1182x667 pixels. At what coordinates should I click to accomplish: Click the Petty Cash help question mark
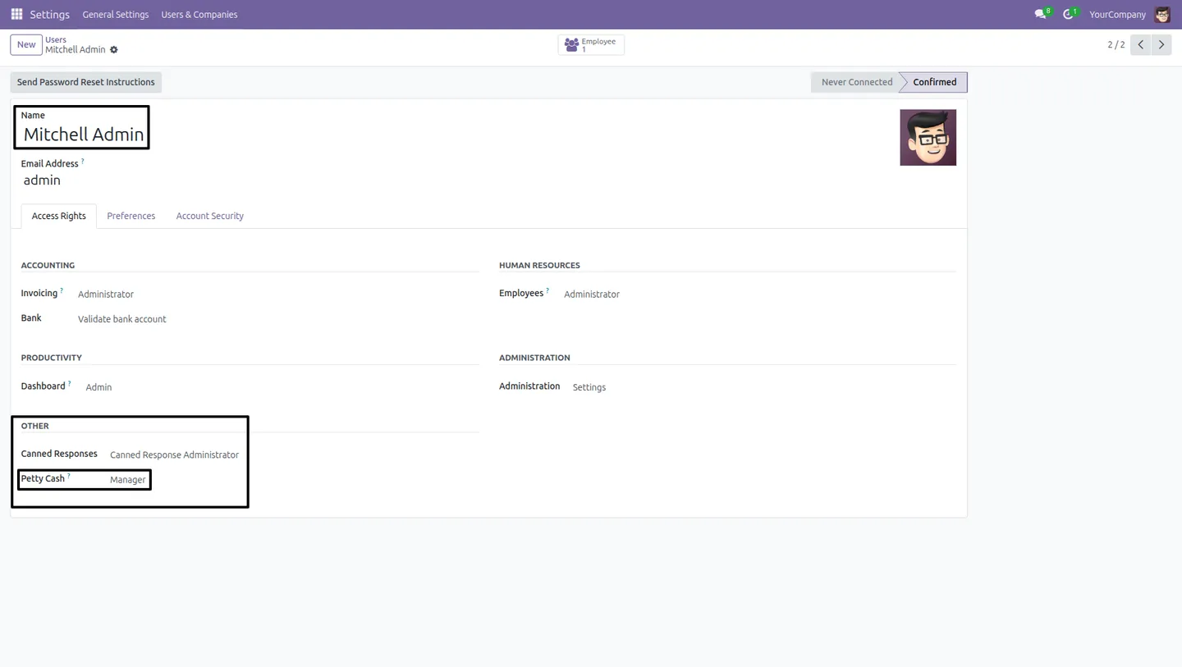(x=69, y=476)
